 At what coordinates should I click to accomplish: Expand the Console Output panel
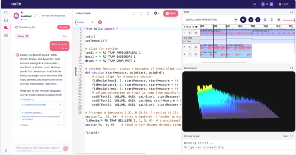[292, 136]
